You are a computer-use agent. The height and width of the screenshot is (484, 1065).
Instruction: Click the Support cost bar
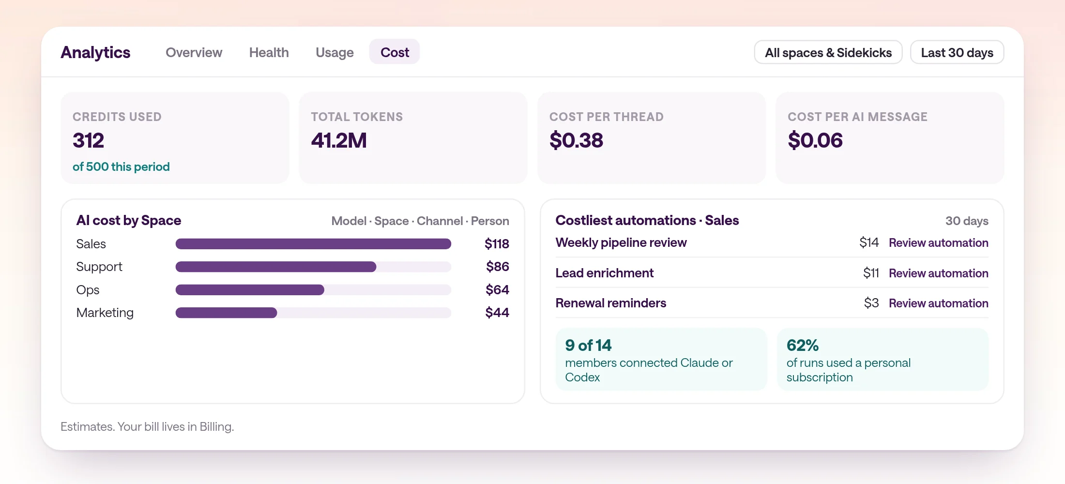click(313, 267)
